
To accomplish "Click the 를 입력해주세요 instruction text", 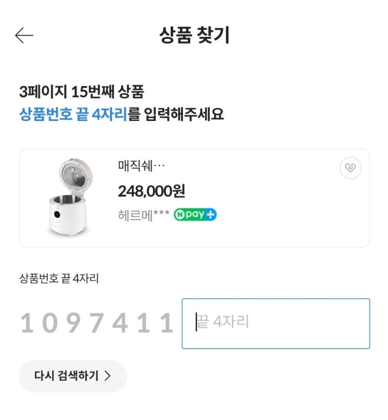I will [x=176, y=114].
